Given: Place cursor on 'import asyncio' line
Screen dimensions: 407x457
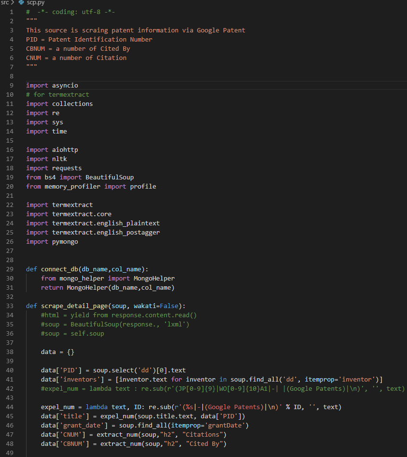Looking at the screenshot, I should tap(52, 85).
